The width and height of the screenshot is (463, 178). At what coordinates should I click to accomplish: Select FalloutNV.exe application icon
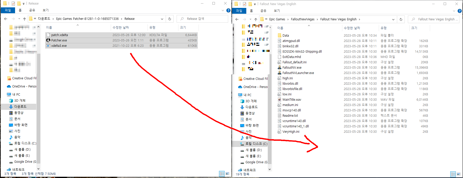click(279, 68)
